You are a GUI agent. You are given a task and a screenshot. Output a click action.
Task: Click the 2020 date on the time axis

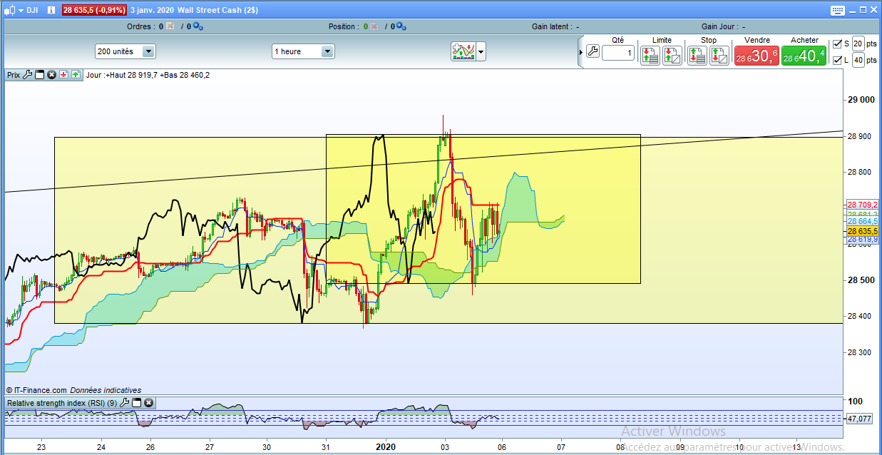[x=386, y=447]
